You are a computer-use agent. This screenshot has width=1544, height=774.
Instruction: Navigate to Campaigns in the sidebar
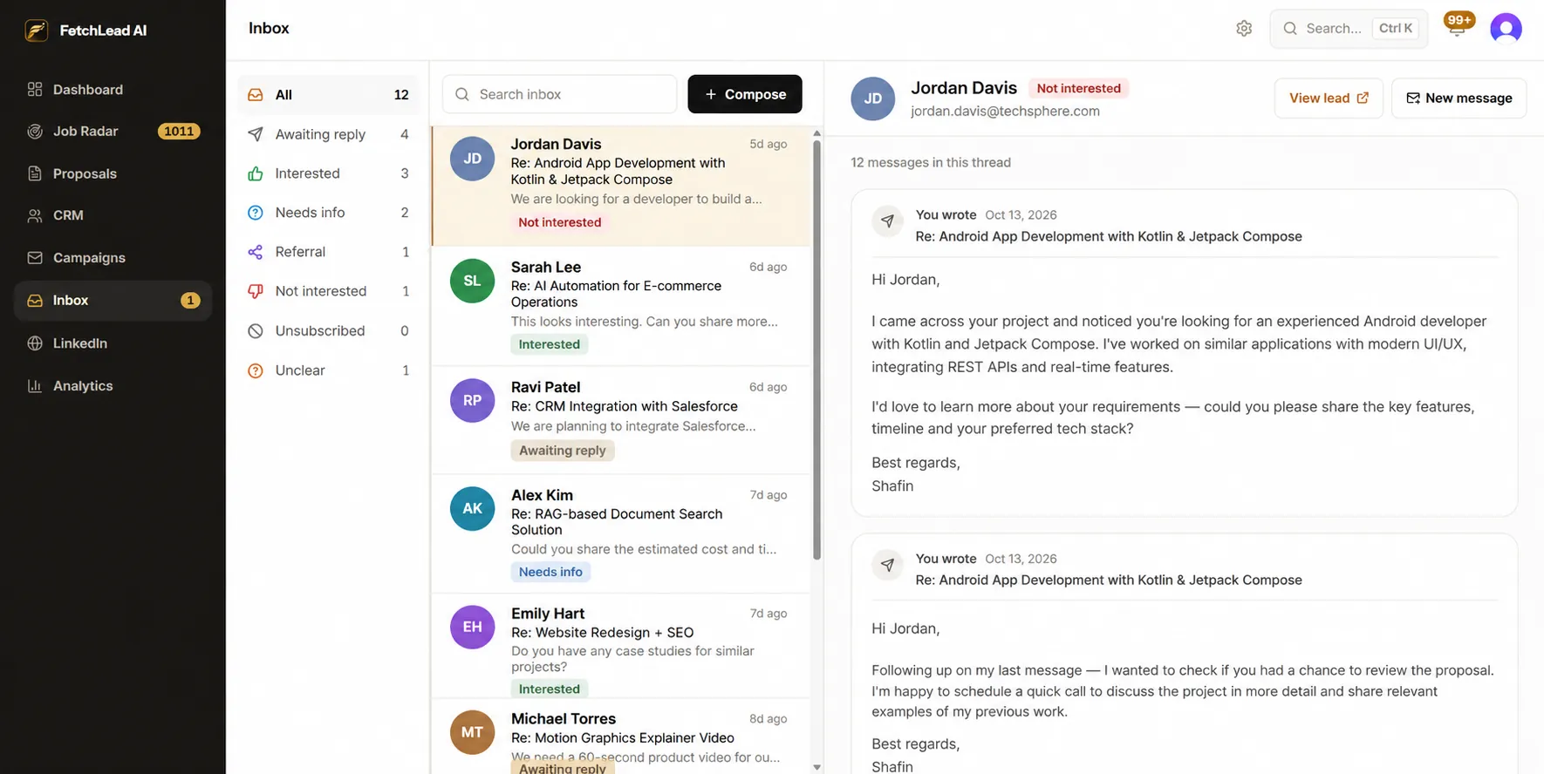click(113, 258)
